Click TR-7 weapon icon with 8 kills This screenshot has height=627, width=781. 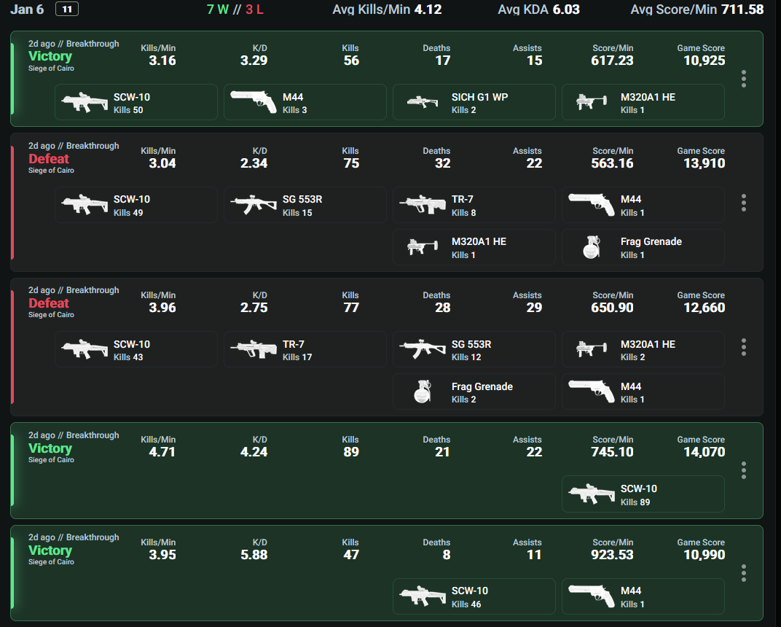(423, 205)
